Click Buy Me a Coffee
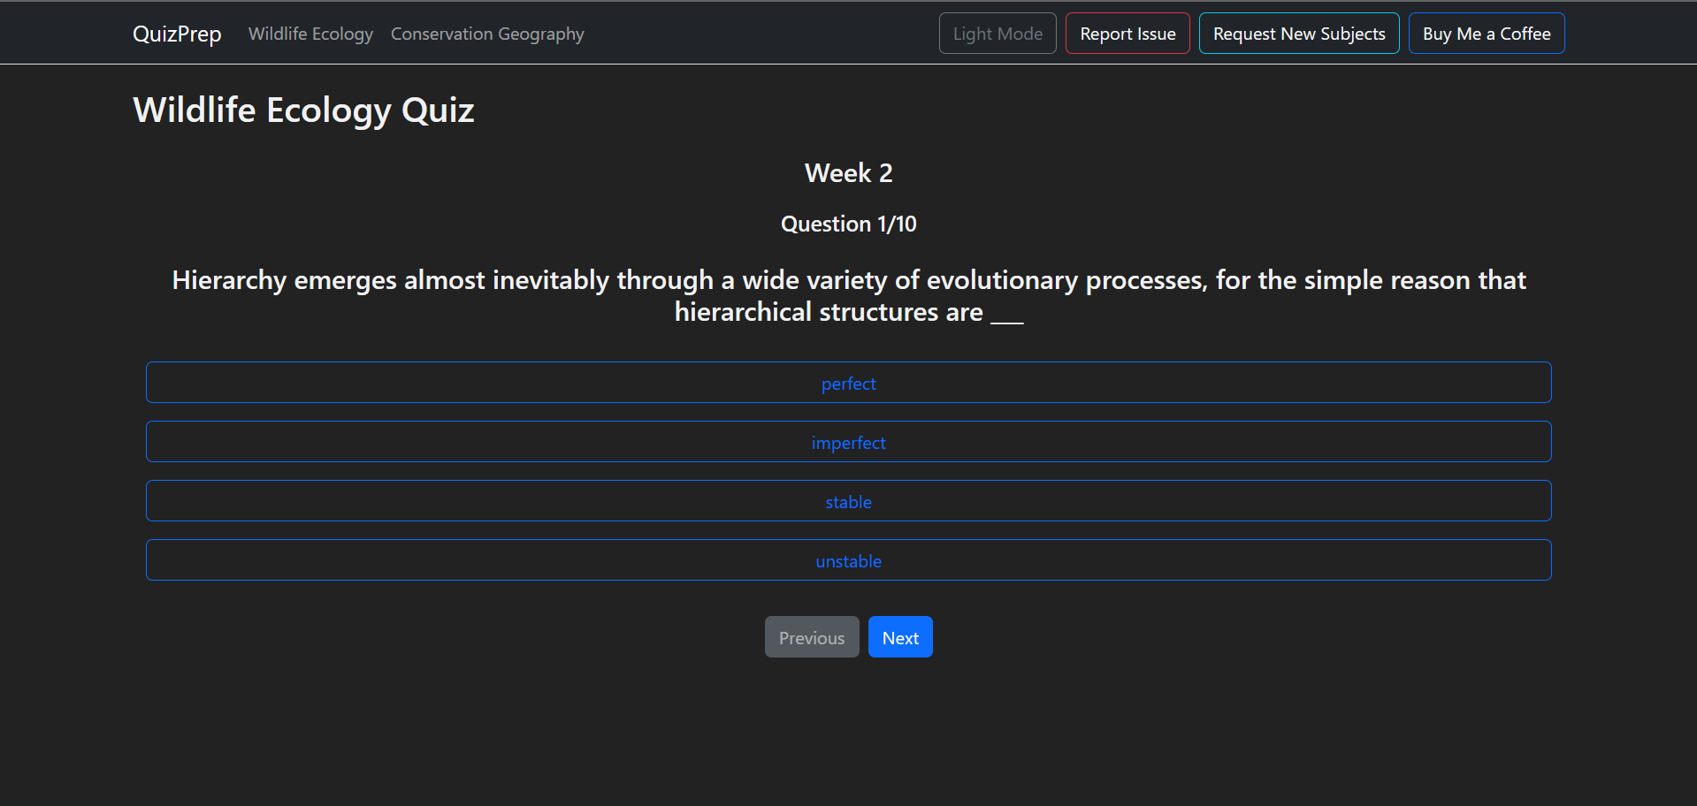Viewport: 1697px width, 806px height. click(1486, 34)
